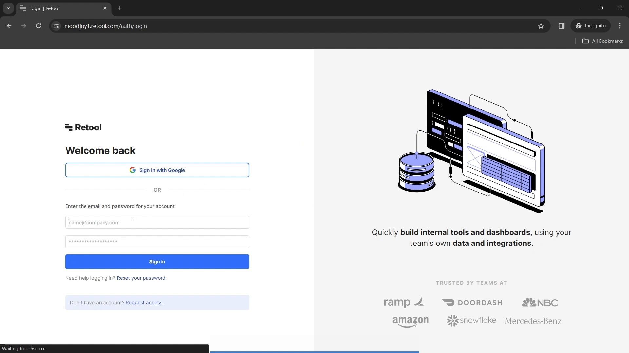This screenshot has width=629, height=353.
Task: Focus the email address input field
Action: 157,223
